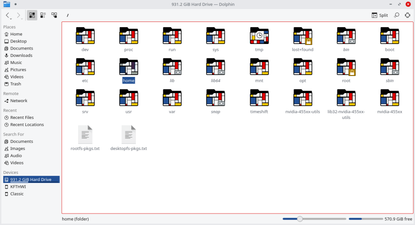Select the lib symlink folder
Image resolution: width=415 pixels, height=225 pixels.
(172, 67)
